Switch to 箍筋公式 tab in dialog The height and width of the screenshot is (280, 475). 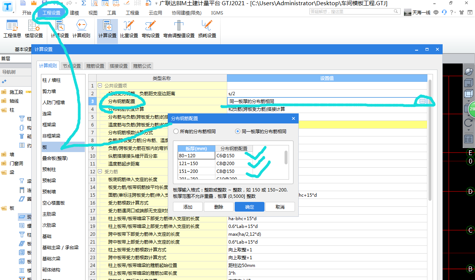point(142,66)
